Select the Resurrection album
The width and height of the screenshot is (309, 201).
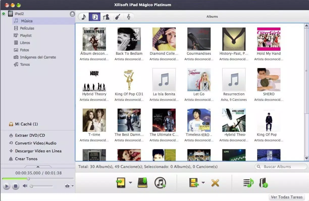tap(234, 80)
